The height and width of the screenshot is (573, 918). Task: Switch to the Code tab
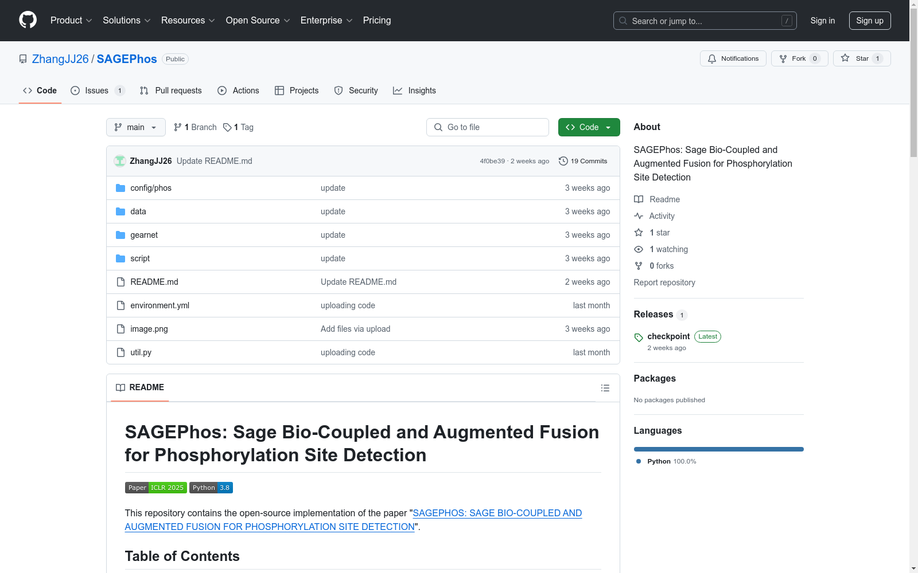click(40, 91)
